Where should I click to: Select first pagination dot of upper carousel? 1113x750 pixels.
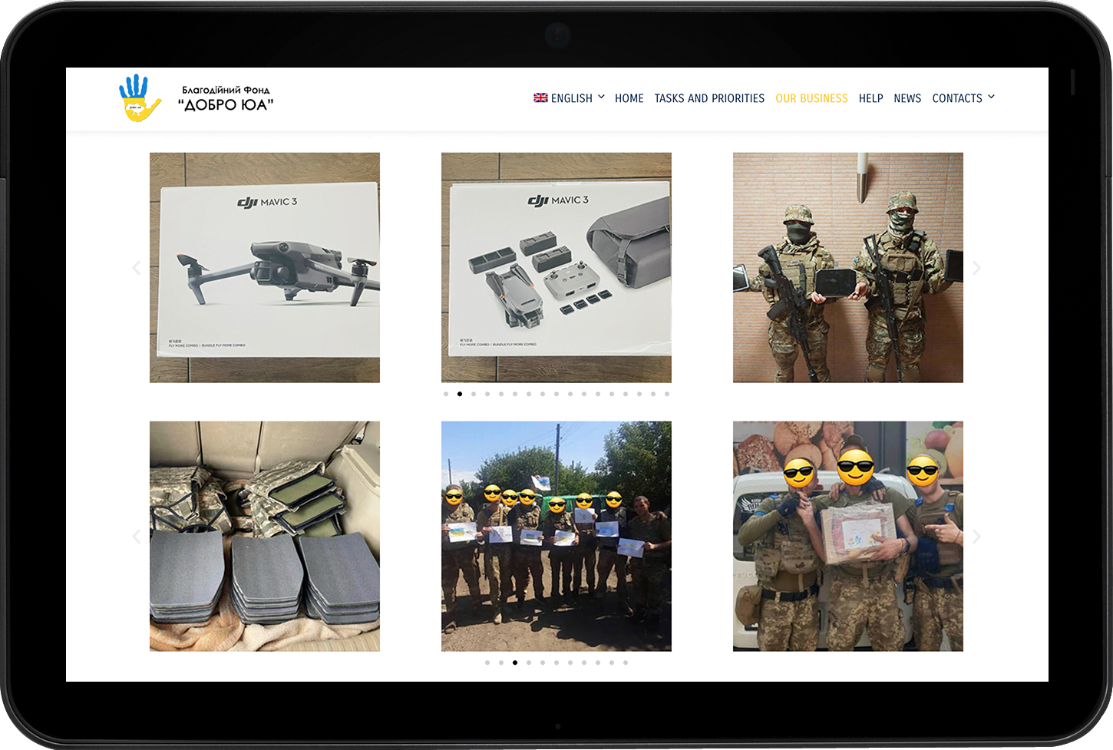coord(446,394)
